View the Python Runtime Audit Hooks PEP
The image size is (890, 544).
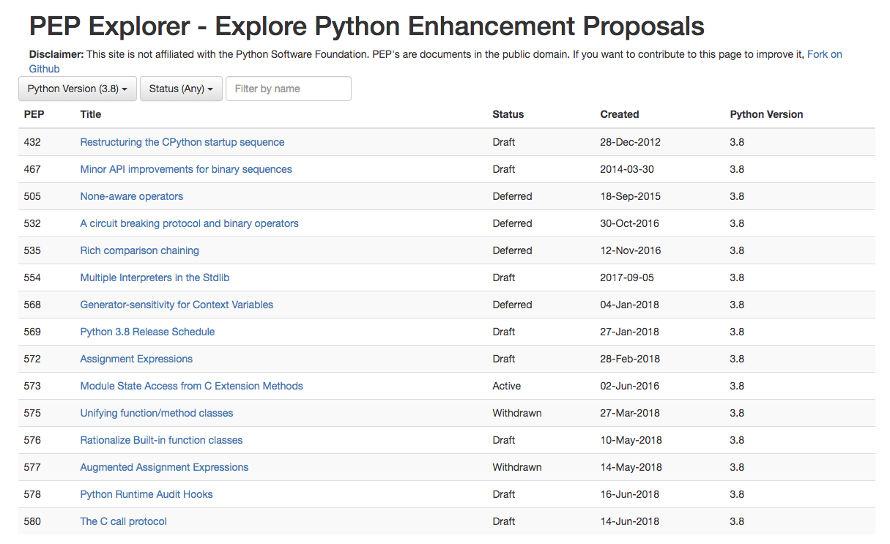(147, 494)
